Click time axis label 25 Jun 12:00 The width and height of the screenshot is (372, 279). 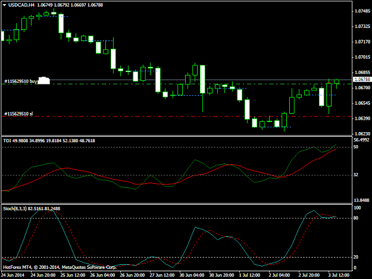click(x=73, y=275)
